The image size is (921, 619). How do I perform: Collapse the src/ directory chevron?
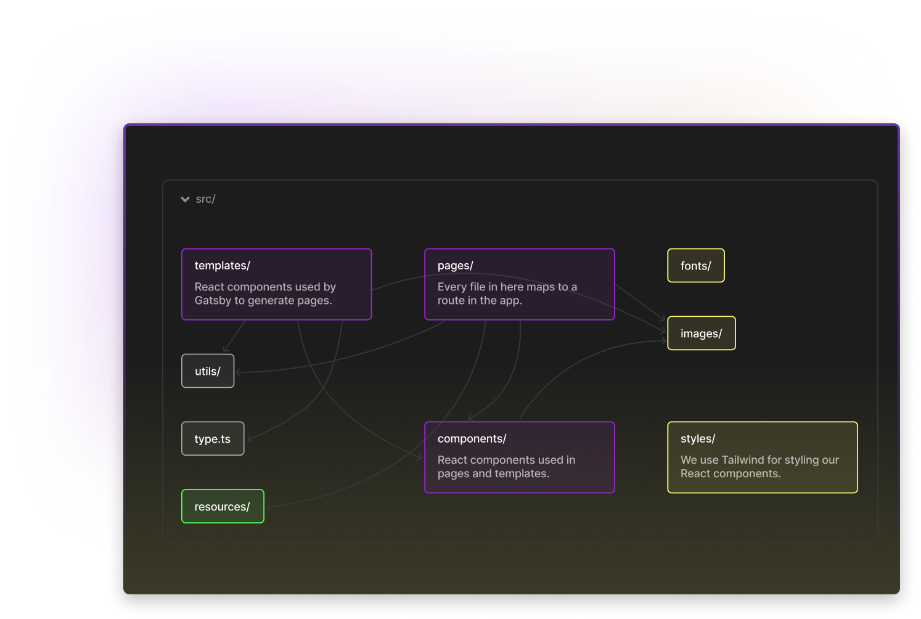tap(185, 199)
